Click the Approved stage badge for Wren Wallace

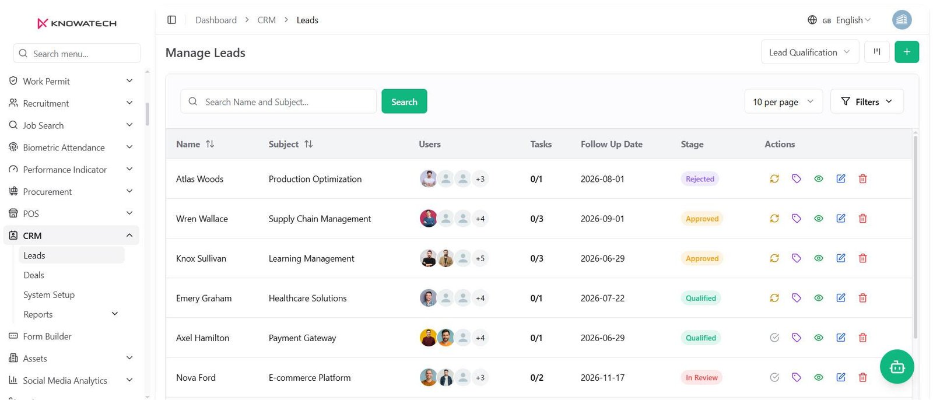[x=702, y=219]
